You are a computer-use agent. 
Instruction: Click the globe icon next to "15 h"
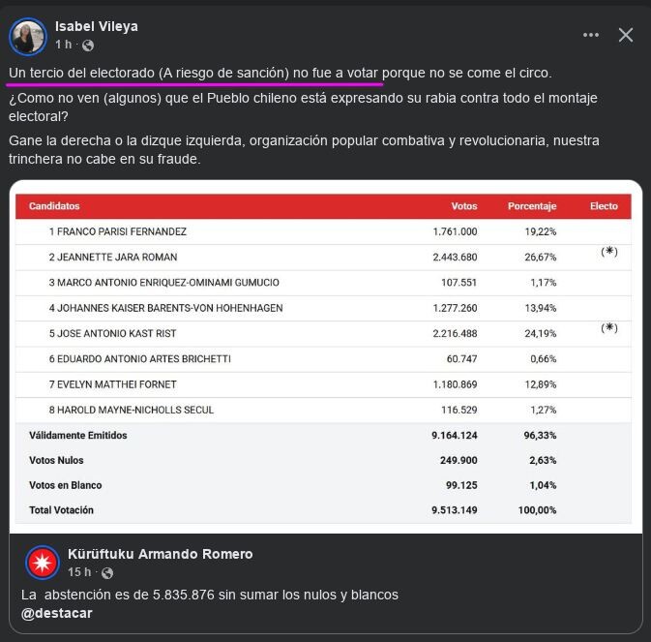tap(106, 572)
